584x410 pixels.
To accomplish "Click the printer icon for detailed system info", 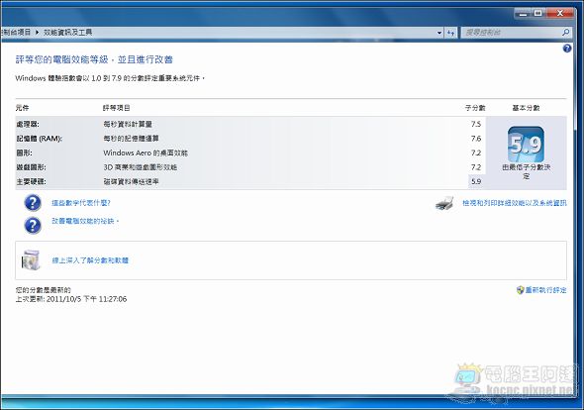I will click(444, 203).
